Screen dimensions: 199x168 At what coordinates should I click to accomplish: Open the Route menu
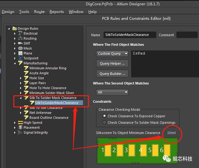[x=39, y=12]
